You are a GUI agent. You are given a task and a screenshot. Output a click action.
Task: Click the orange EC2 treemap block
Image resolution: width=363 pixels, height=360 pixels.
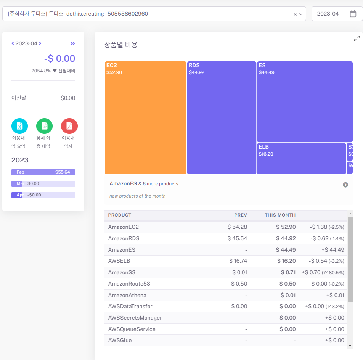point(146,118)
